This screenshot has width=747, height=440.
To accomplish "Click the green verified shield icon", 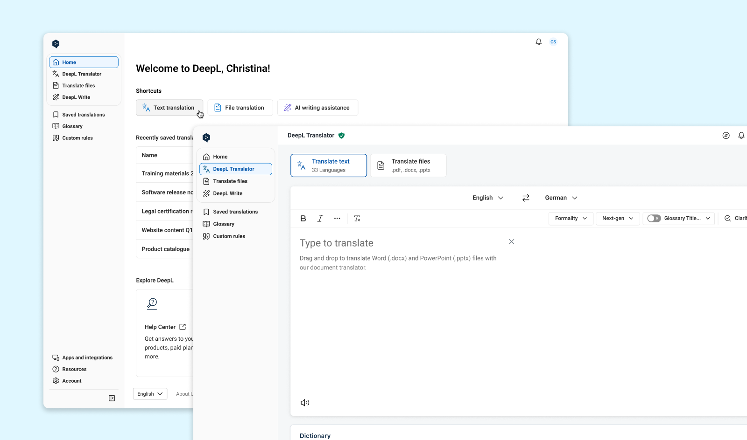I will (x=342, y=136).
